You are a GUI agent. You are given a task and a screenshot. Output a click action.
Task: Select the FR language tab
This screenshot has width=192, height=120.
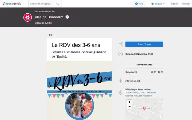click(x=51, y=35)
